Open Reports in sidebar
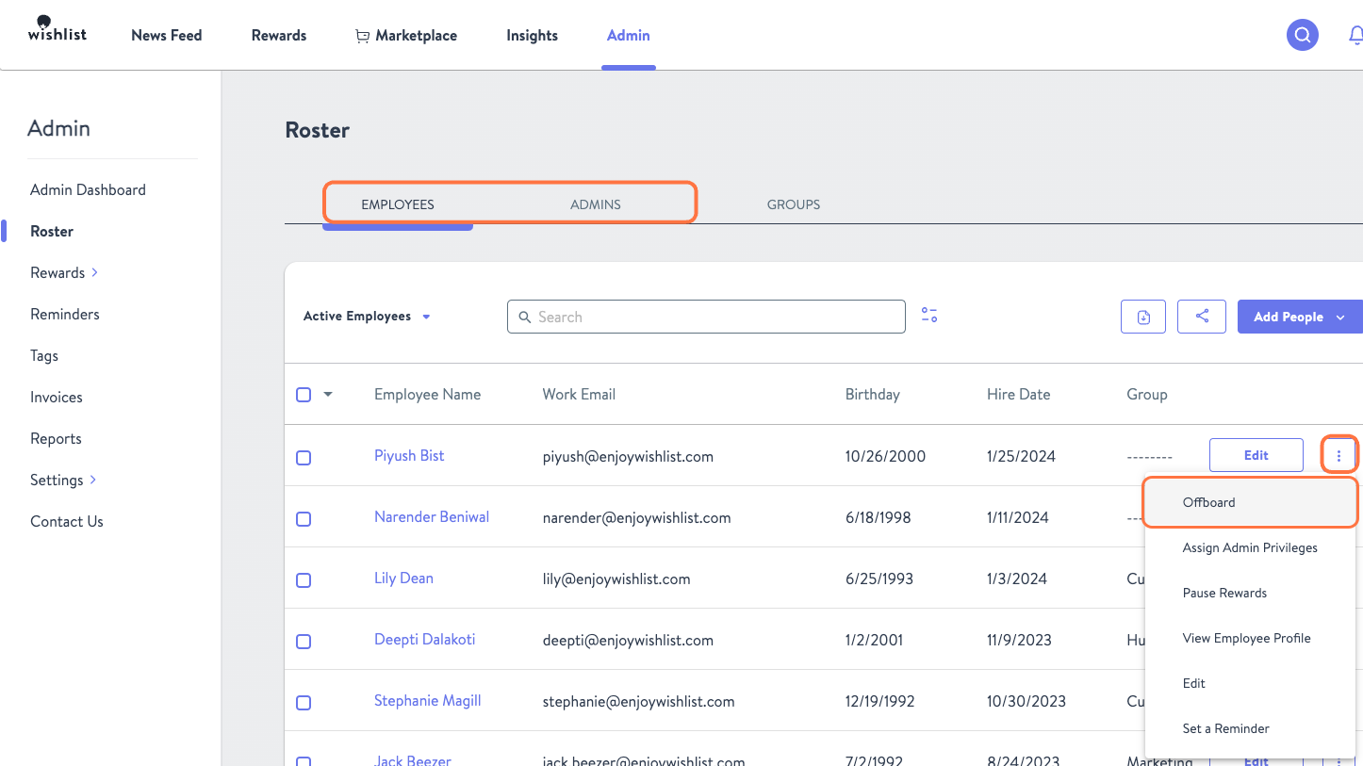 (56, 438)
